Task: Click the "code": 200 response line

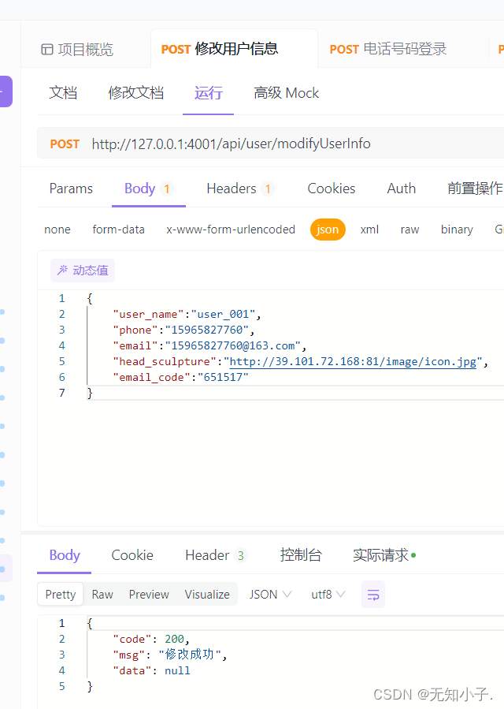Action: pos(151,639)
